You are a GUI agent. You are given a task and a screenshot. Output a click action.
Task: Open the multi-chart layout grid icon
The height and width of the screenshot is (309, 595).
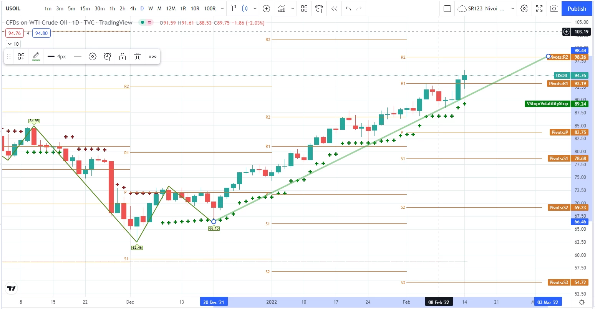click(304, 8)
